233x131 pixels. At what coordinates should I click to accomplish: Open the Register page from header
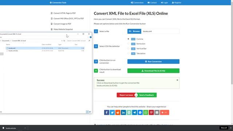pyautogui.click(x=176, y=3)
